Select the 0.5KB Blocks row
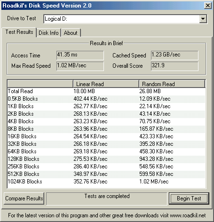 pos(106,99)
